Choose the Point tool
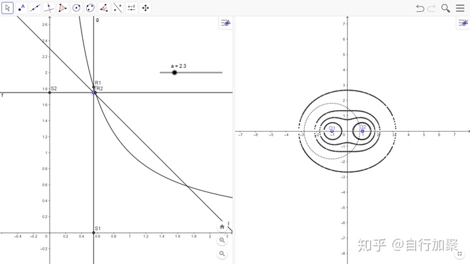This screenshot has width=470, height=264. tap(22, 8)
